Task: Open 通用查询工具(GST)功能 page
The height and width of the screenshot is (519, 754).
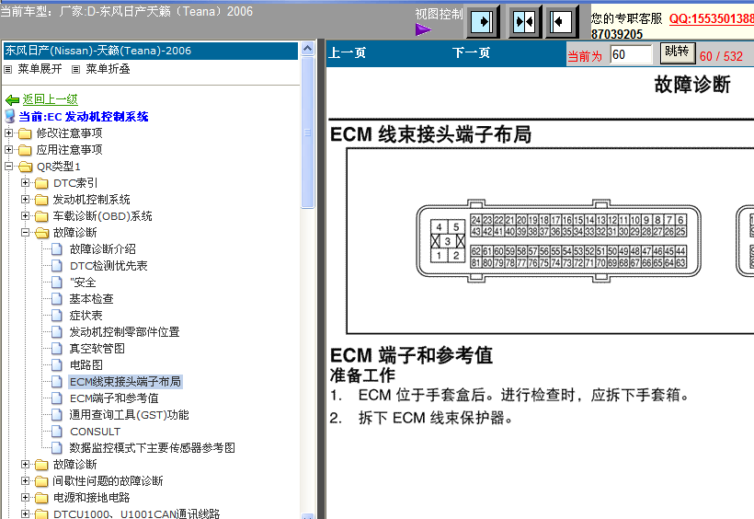Action: 130,414
